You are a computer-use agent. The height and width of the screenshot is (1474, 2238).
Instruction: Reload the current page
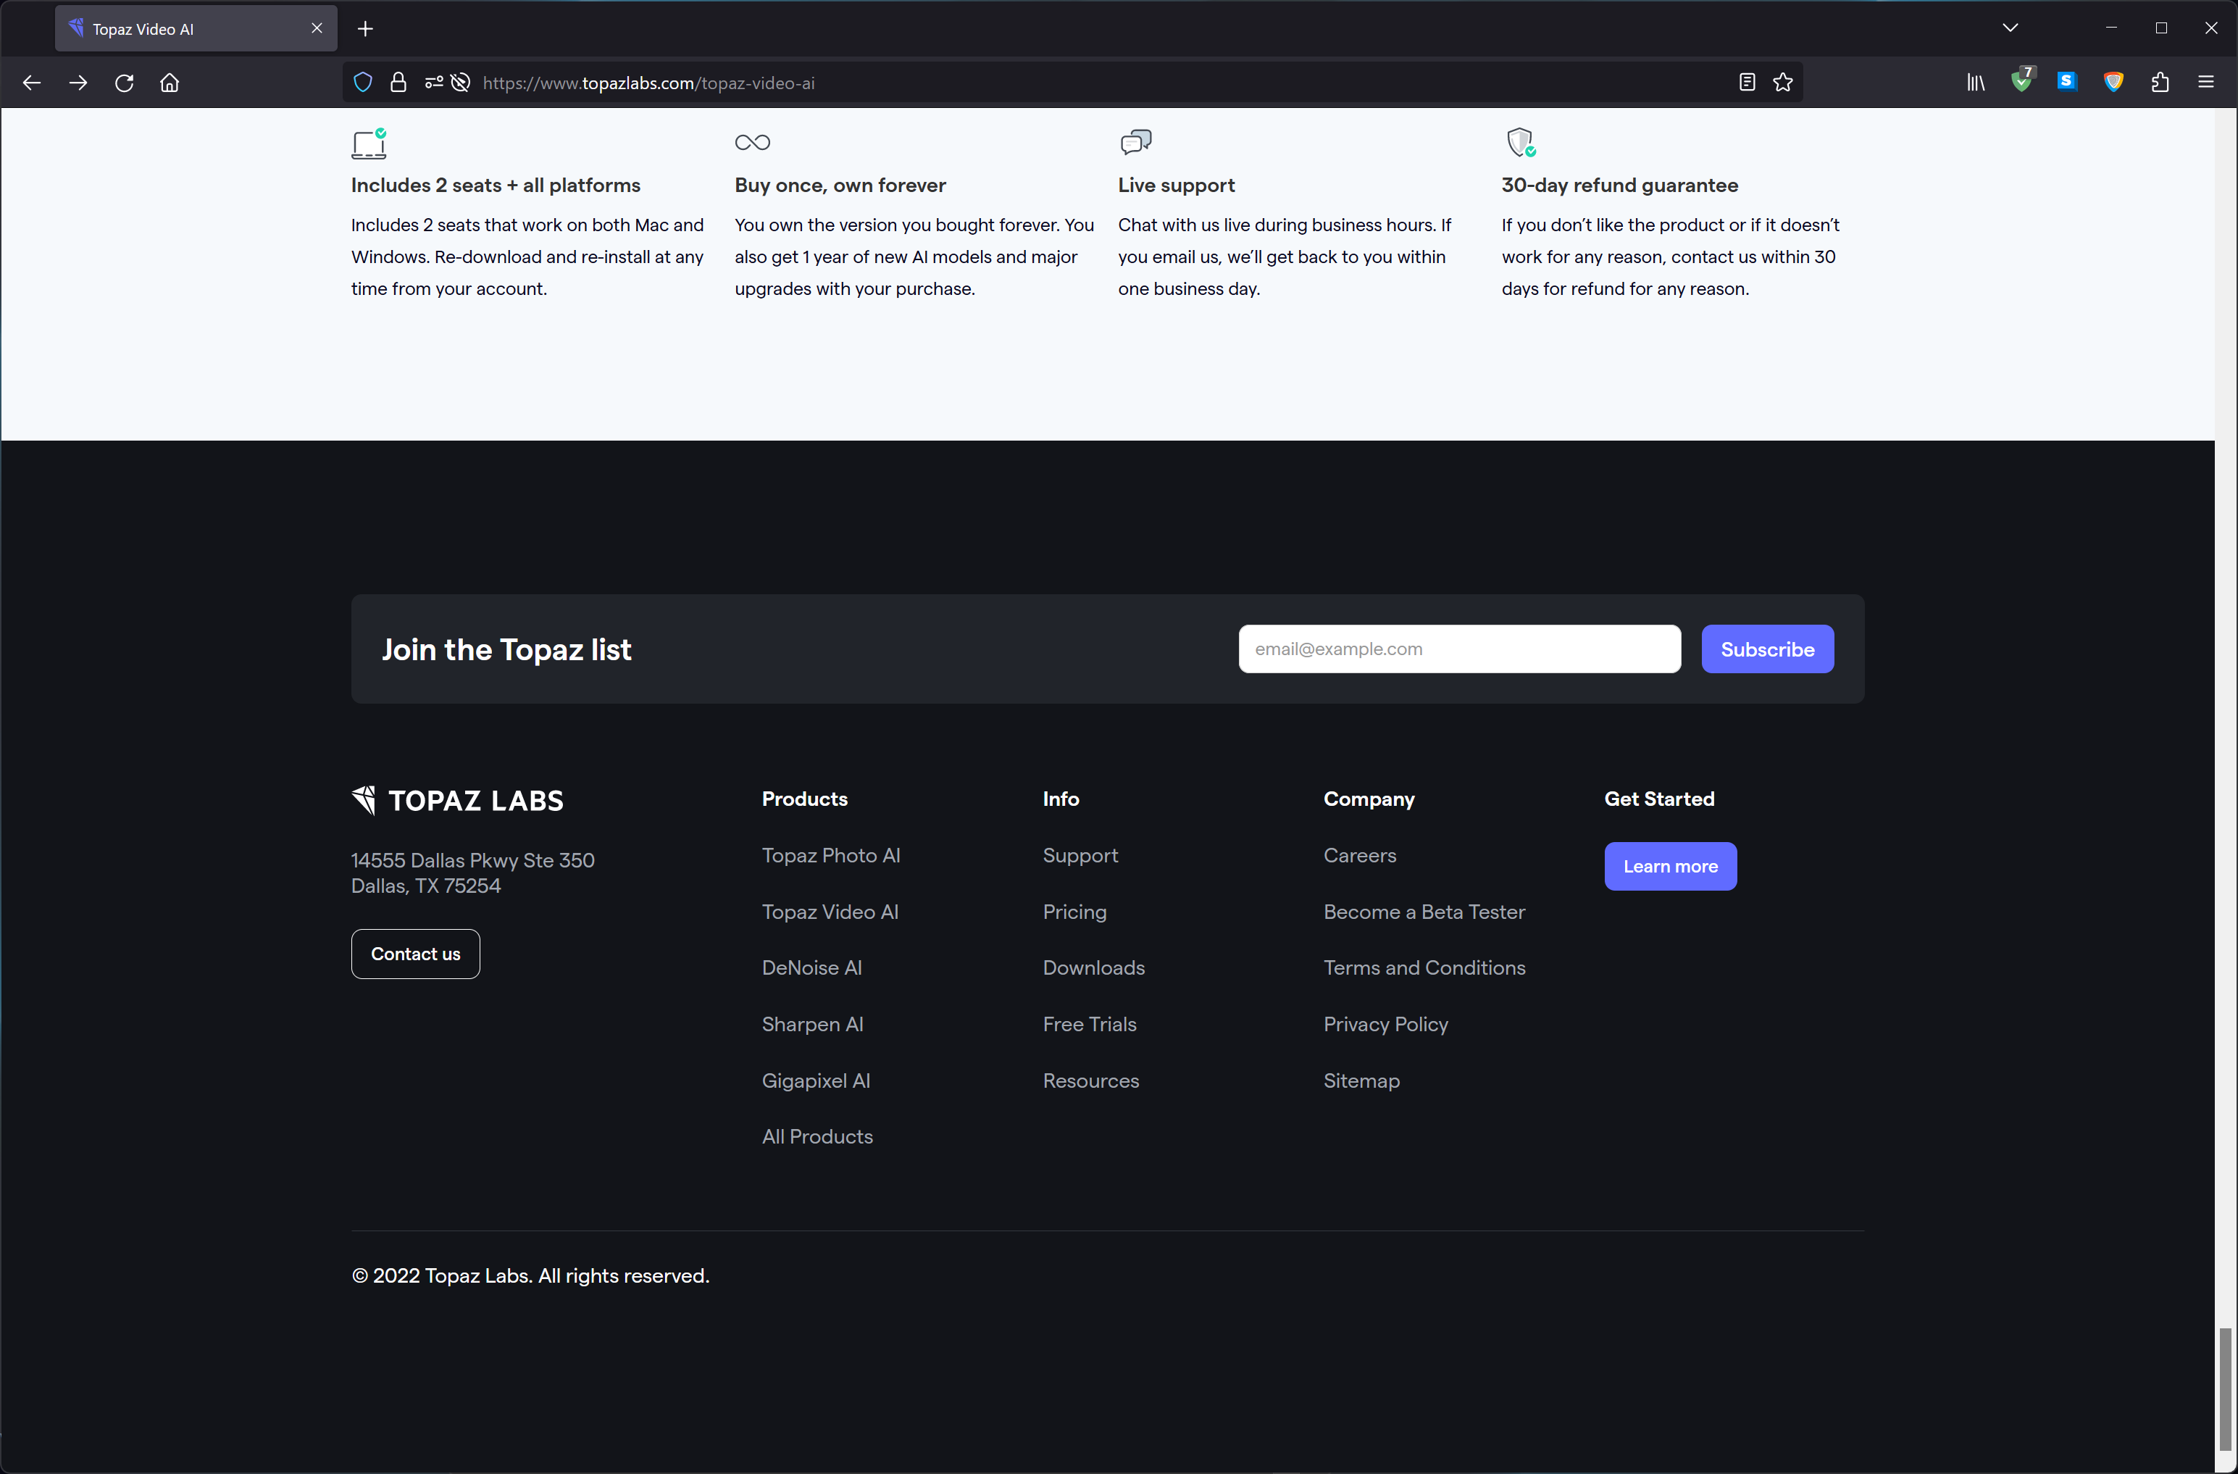[124, 83]
